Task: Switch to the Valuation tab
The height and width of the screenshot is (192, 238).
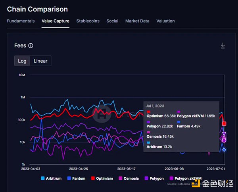Action: pos(165,21)
